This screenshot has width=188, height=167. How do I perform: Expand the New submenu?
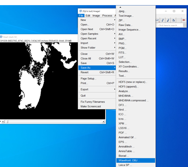click(x=97, y=20)
